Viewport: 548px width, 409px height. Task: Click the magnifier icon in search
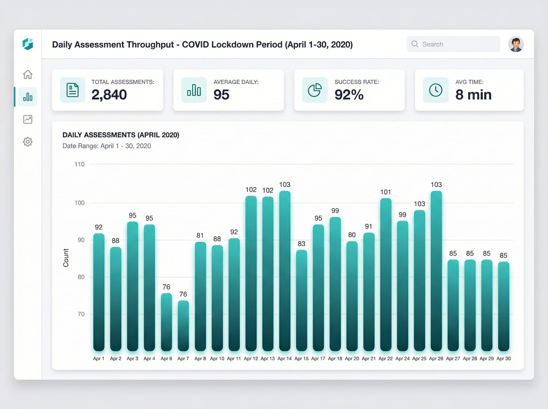click(x=415, y=44)
